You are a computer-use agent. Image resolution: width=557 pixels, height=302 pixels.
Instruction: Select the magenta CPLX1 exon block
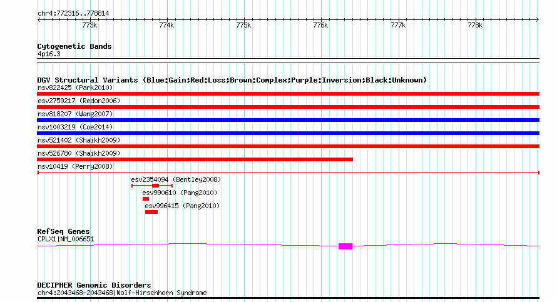345,246
